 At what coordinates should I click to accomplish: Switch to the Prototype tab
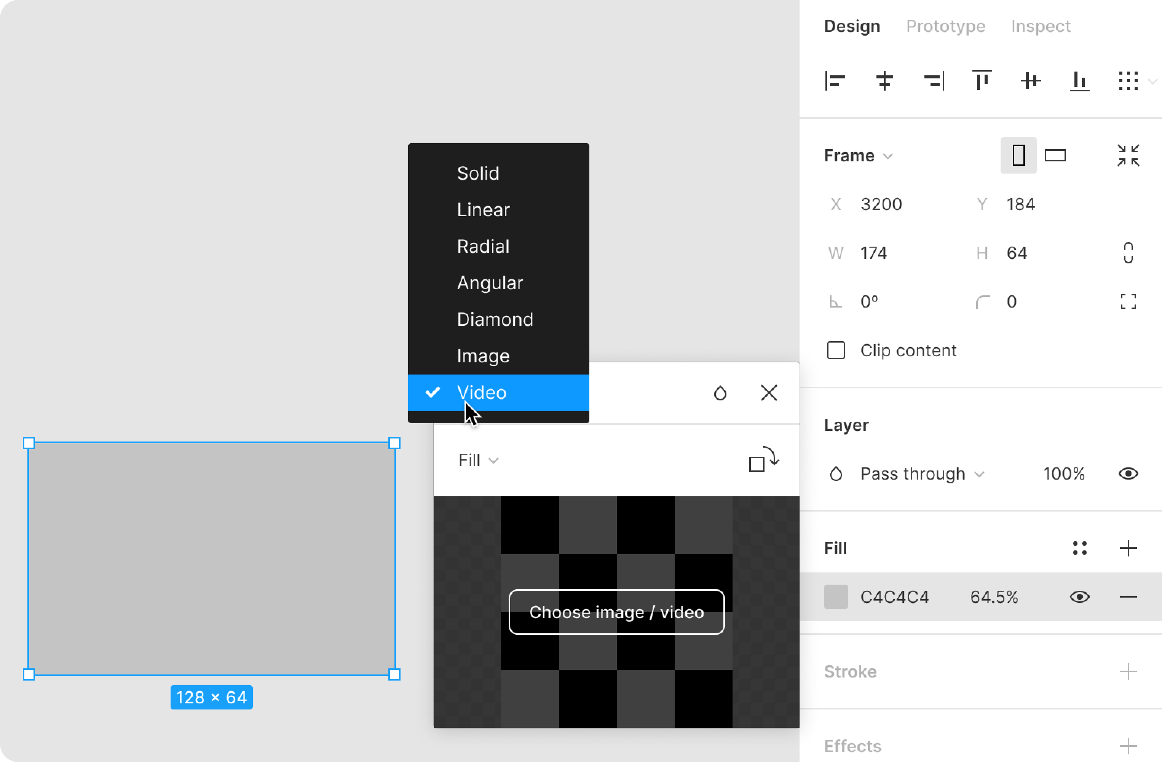click(945, 26)
